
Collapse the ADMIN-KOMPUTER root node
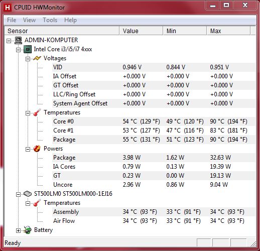point(9,41)
